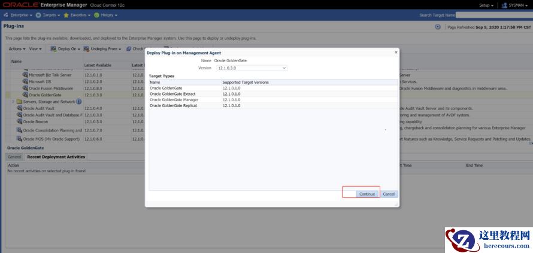
Task: Click the Targets menu icon
Action: (x=38, y=16)
